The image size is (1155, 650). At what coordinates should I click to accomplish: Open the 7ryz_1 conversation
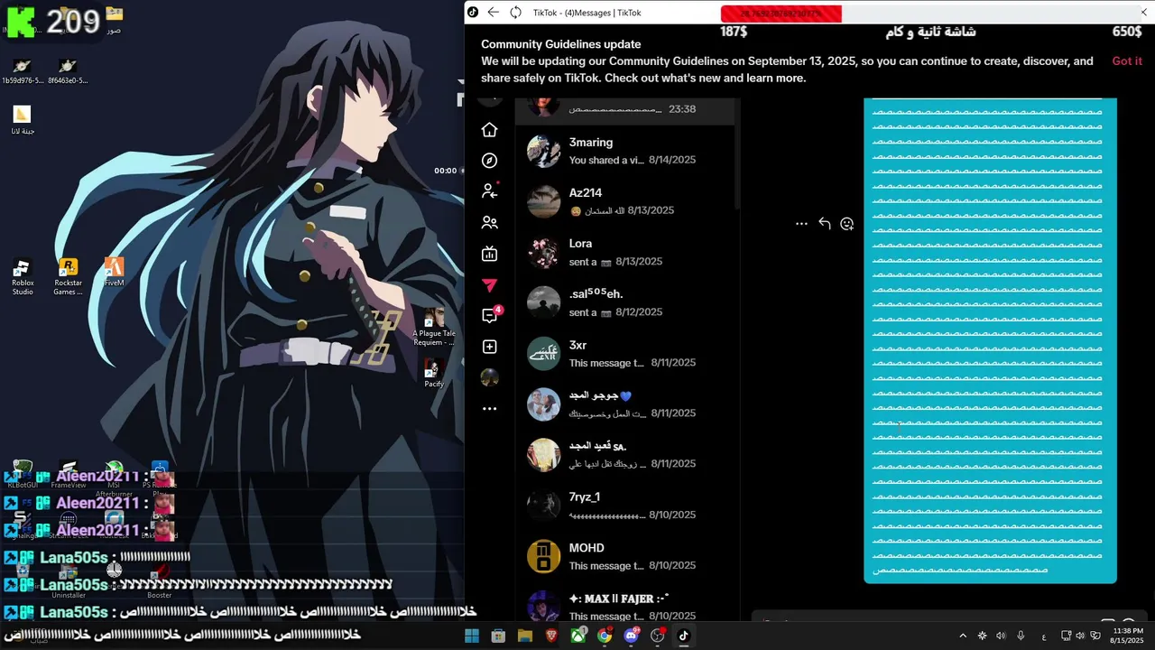(x=625, y=506)
